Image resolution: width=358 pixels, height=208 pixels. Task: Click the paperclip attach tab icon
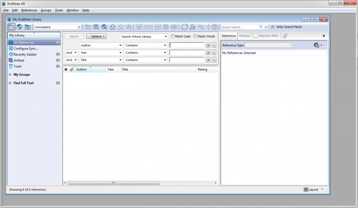pyautogui.click(x=285, y=36)
